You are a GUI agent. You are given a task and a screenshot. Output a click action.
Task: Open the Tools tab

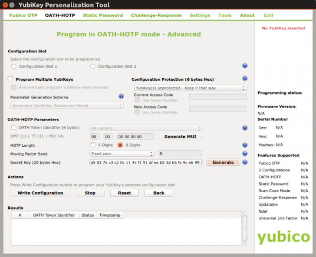225,15
